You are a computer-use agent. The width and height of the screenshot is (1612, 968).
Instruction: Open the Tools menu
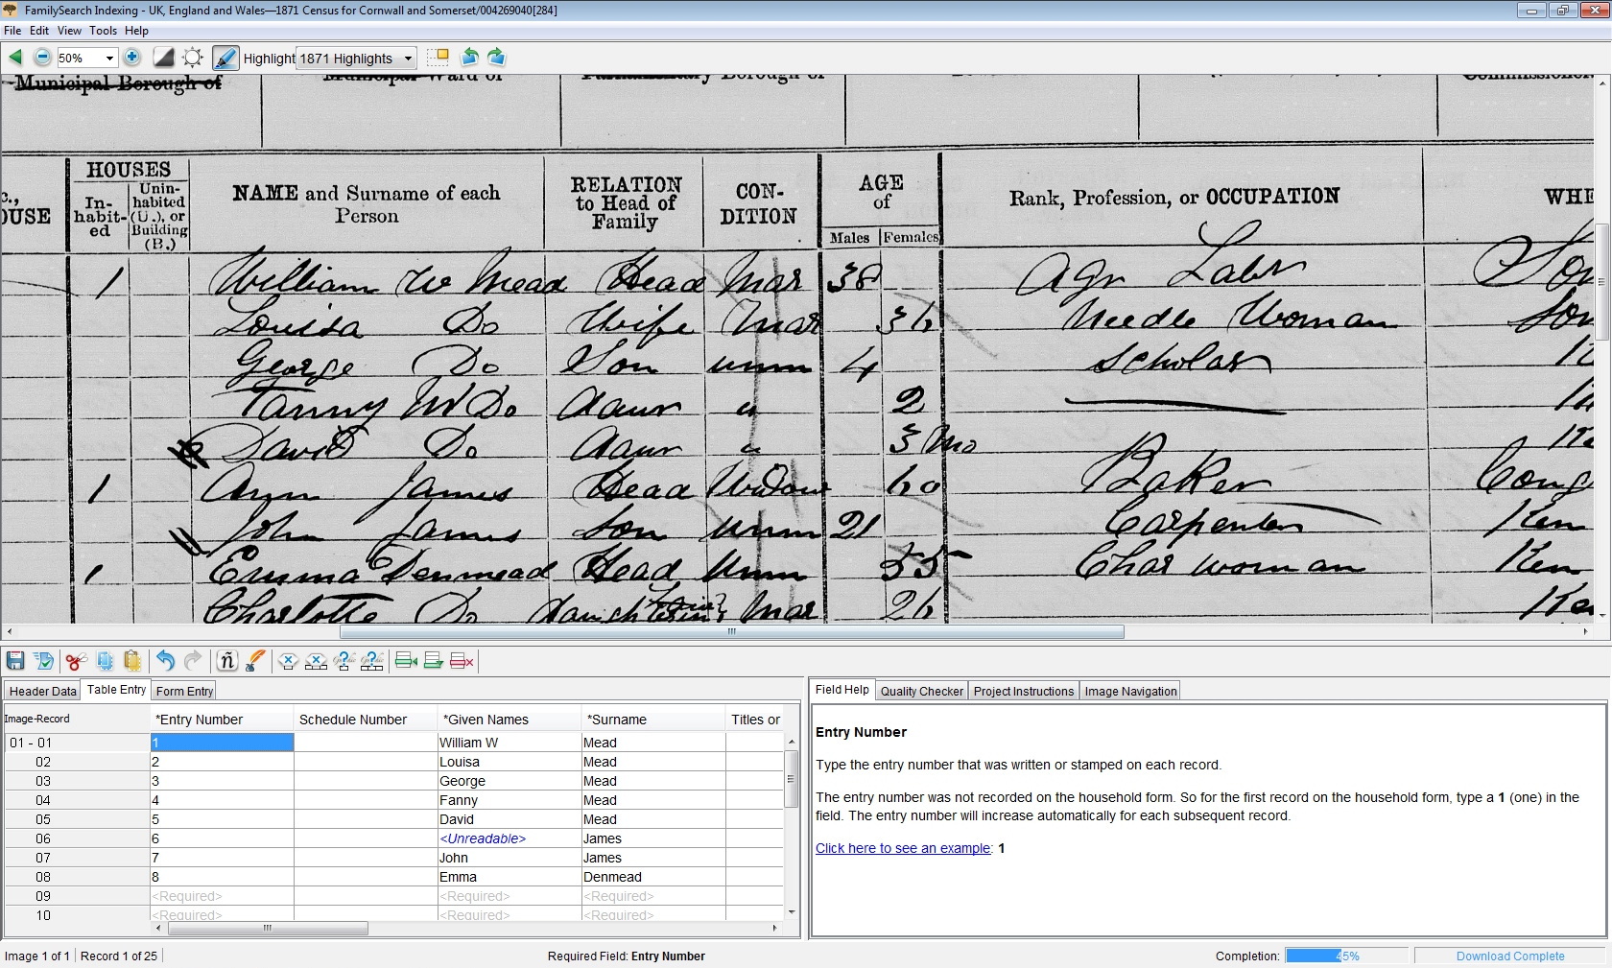point(103,31)
